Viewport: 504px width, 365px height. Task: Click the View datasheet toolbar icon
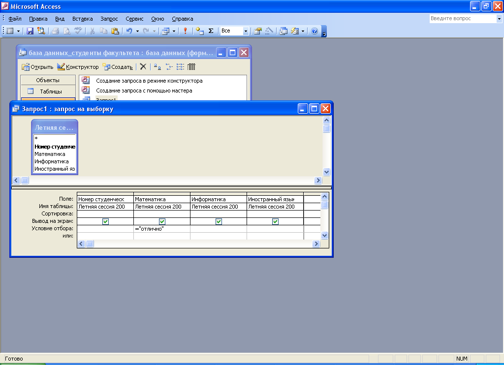tap(10, 31)
